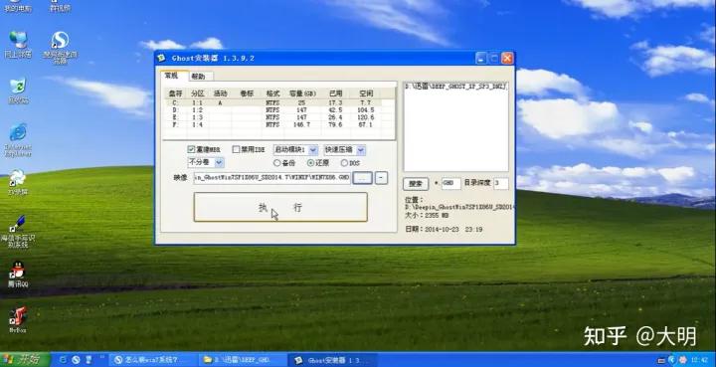Click the taskbar clock
Viewport: 716px width, 367px height.
(x=700, y=360)
